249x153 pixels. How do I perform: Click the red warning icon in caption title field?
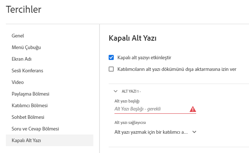tap(193, 109)
